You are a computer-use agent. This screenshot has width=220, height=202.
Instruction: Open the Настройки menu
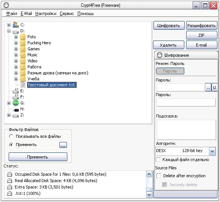pos(46,14)
